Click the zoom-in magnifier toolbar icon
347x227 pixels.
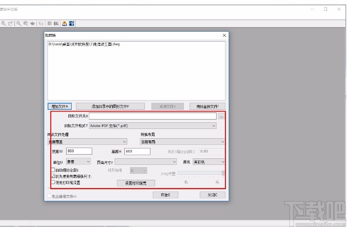point(19,23)
